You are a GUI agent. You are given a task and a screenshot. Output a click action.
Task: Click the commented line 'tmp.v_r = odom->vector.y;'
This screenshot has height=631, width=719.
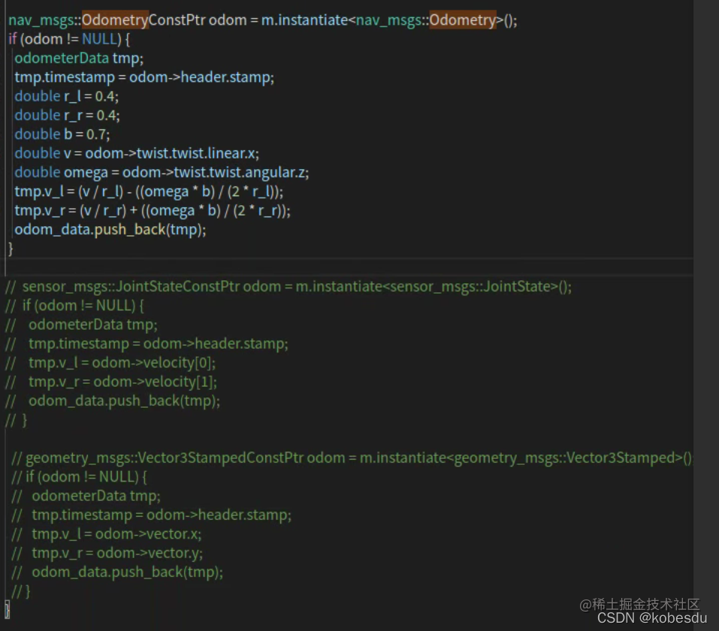click(107, 553)
